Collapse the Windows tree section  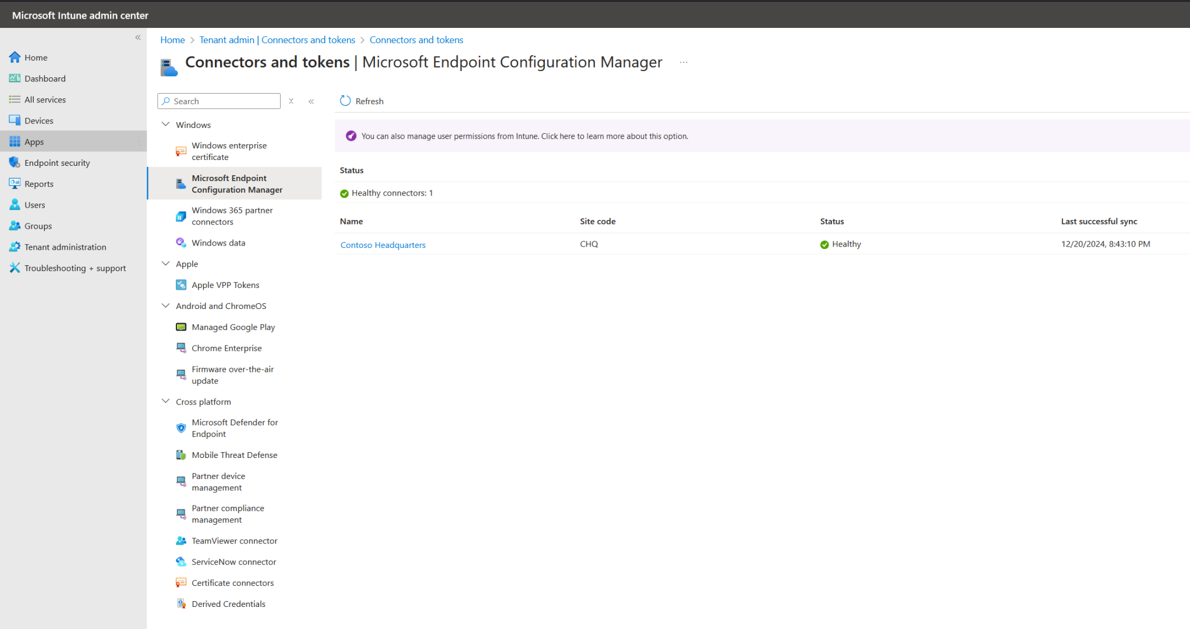coord(165,124)
